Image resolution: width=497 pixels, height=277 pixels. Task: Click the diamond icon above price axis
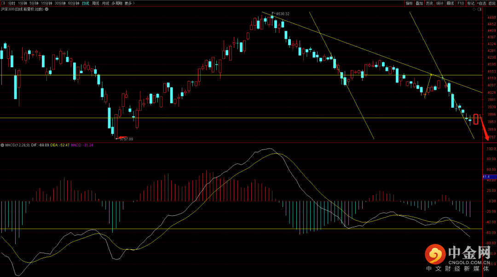[474, 9]
